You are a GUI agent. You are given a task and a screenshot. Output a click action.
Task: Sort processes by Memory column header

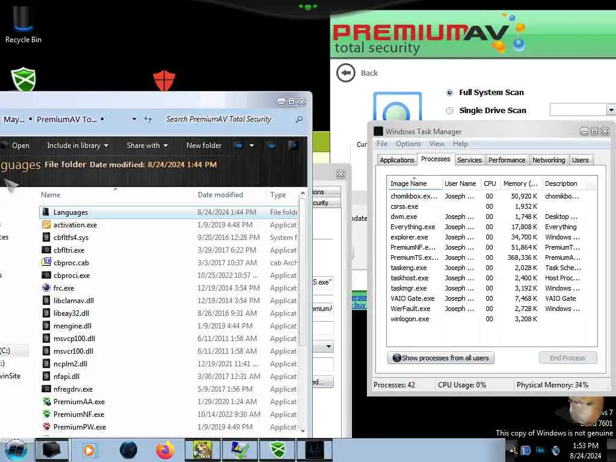(x=522, y=183)
